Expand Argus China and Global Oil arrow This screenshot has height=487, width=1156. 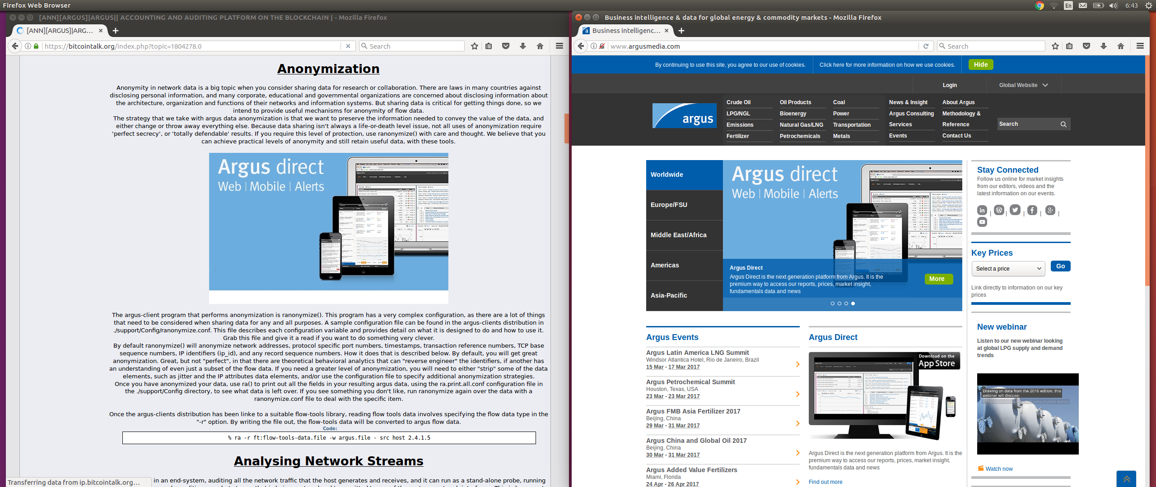(798, 453)
